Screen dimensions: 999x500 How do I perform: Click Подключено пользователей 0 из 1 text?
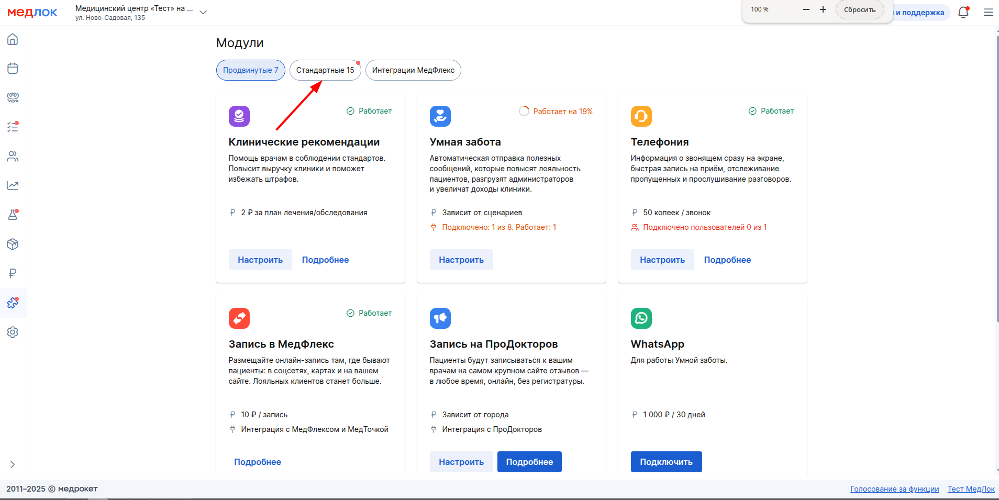pos(705,227)
